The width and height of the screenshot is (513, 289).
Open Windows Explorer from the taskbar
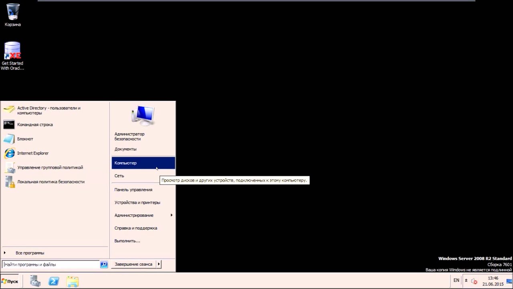[73, 281]
